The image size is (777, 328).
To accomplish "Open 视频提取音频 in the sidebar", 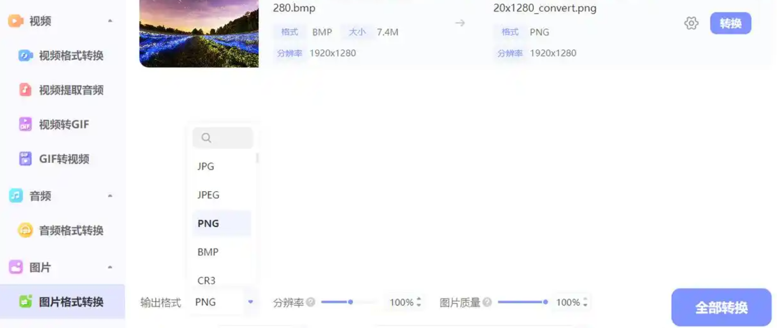I will coord(62,90).
